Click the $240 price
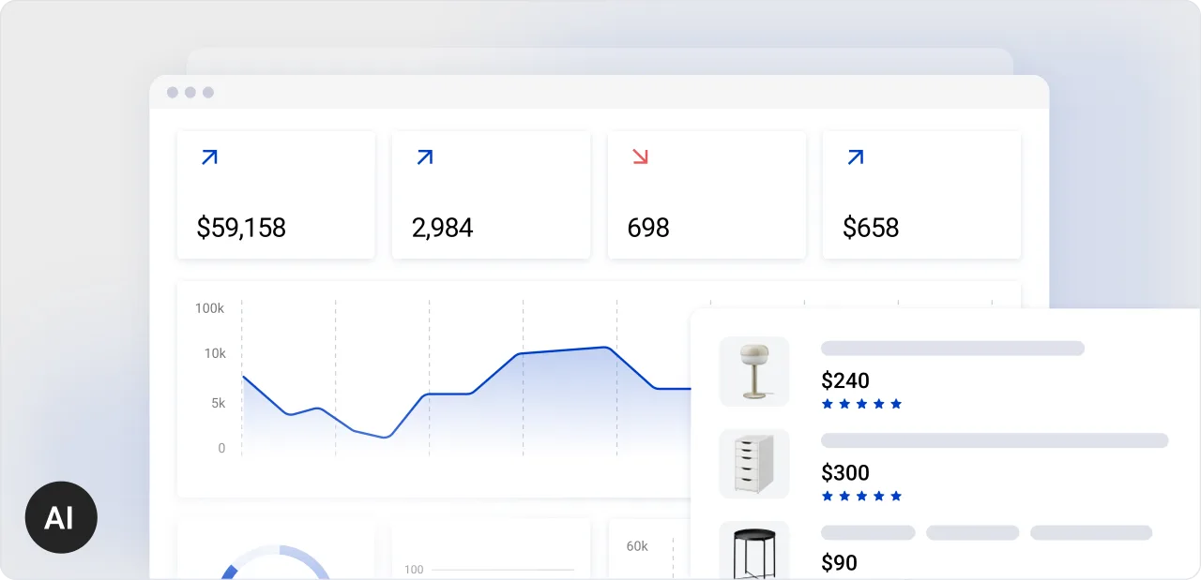Image resolution: width=1201 pixels, height=580 pixels. point(845,380)
